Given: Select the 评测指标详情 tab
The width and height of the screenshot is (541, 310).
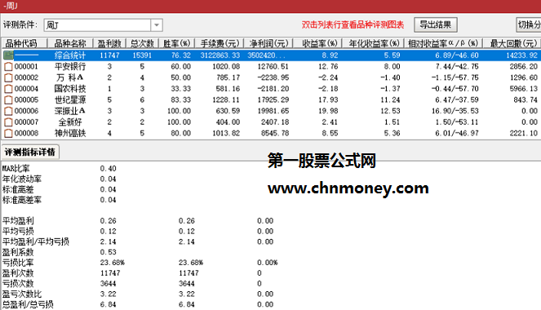Looking at the screenshot, I should pos(30,152).
